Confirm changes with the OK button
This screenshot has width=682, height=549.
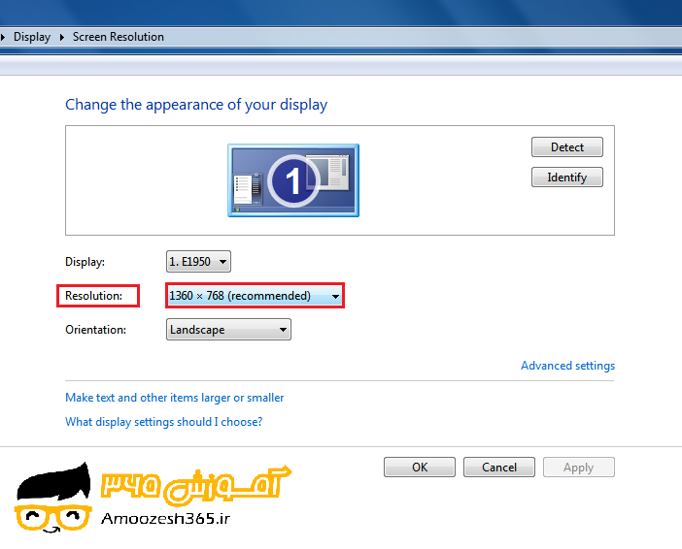tap(420, 468)
